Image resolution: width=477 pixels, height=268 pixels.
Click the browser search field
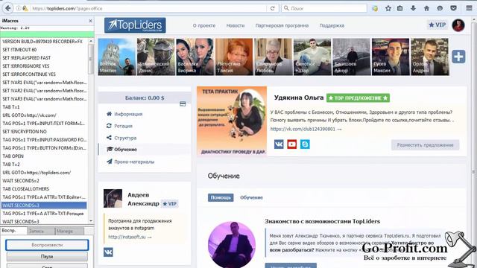click(x=324, y=8)
